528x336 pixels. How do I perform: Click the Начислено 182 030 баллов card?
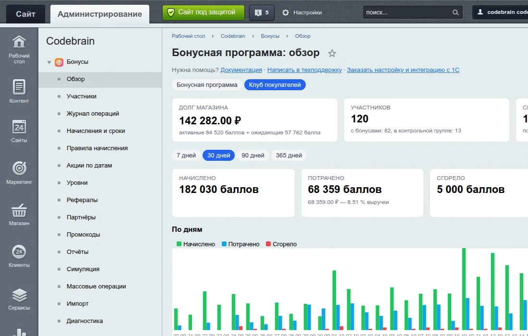233,193
